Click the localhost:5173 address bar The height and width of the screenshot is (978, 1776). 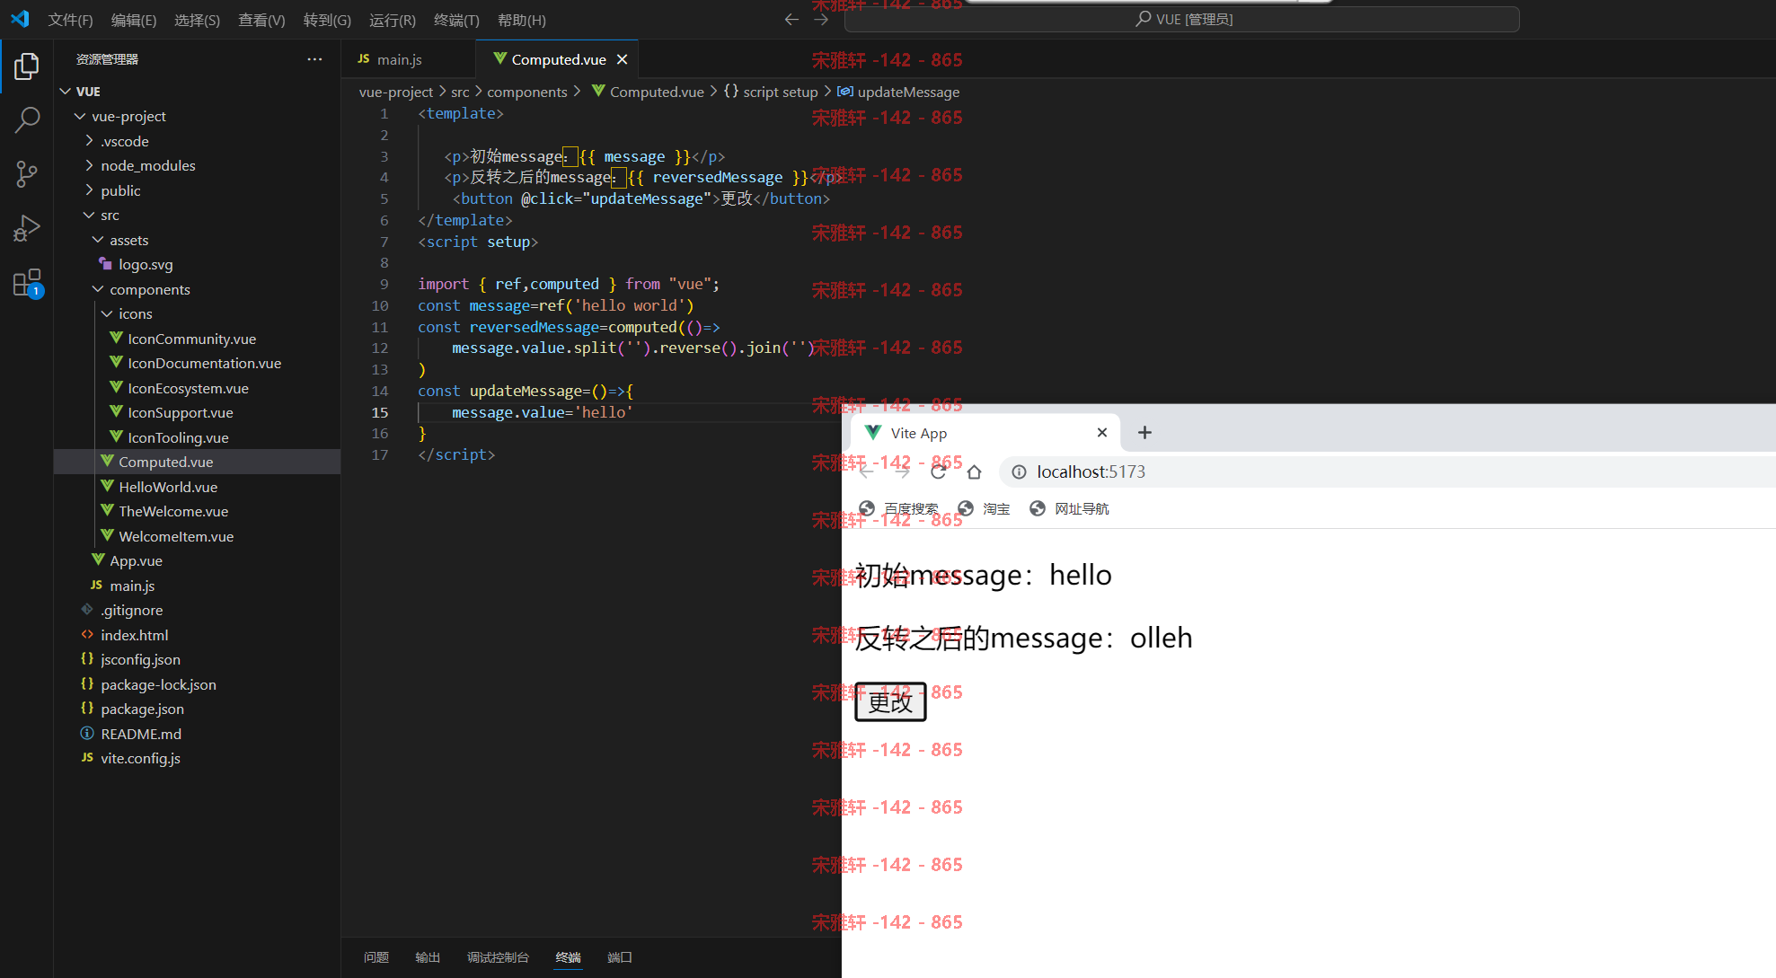click(1387, 471)
